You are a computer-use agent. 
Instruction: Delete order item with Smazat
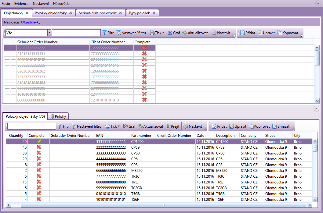[281, 126]
